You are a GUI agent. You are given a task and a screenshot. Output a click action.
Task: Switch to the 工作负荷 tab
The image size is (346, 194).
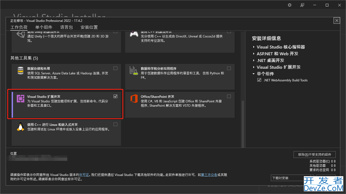19,27
